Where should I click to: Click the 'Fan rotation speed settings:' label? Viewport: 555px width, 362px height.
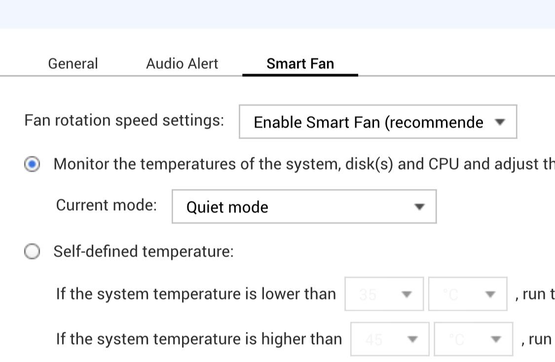coord(124,120)
